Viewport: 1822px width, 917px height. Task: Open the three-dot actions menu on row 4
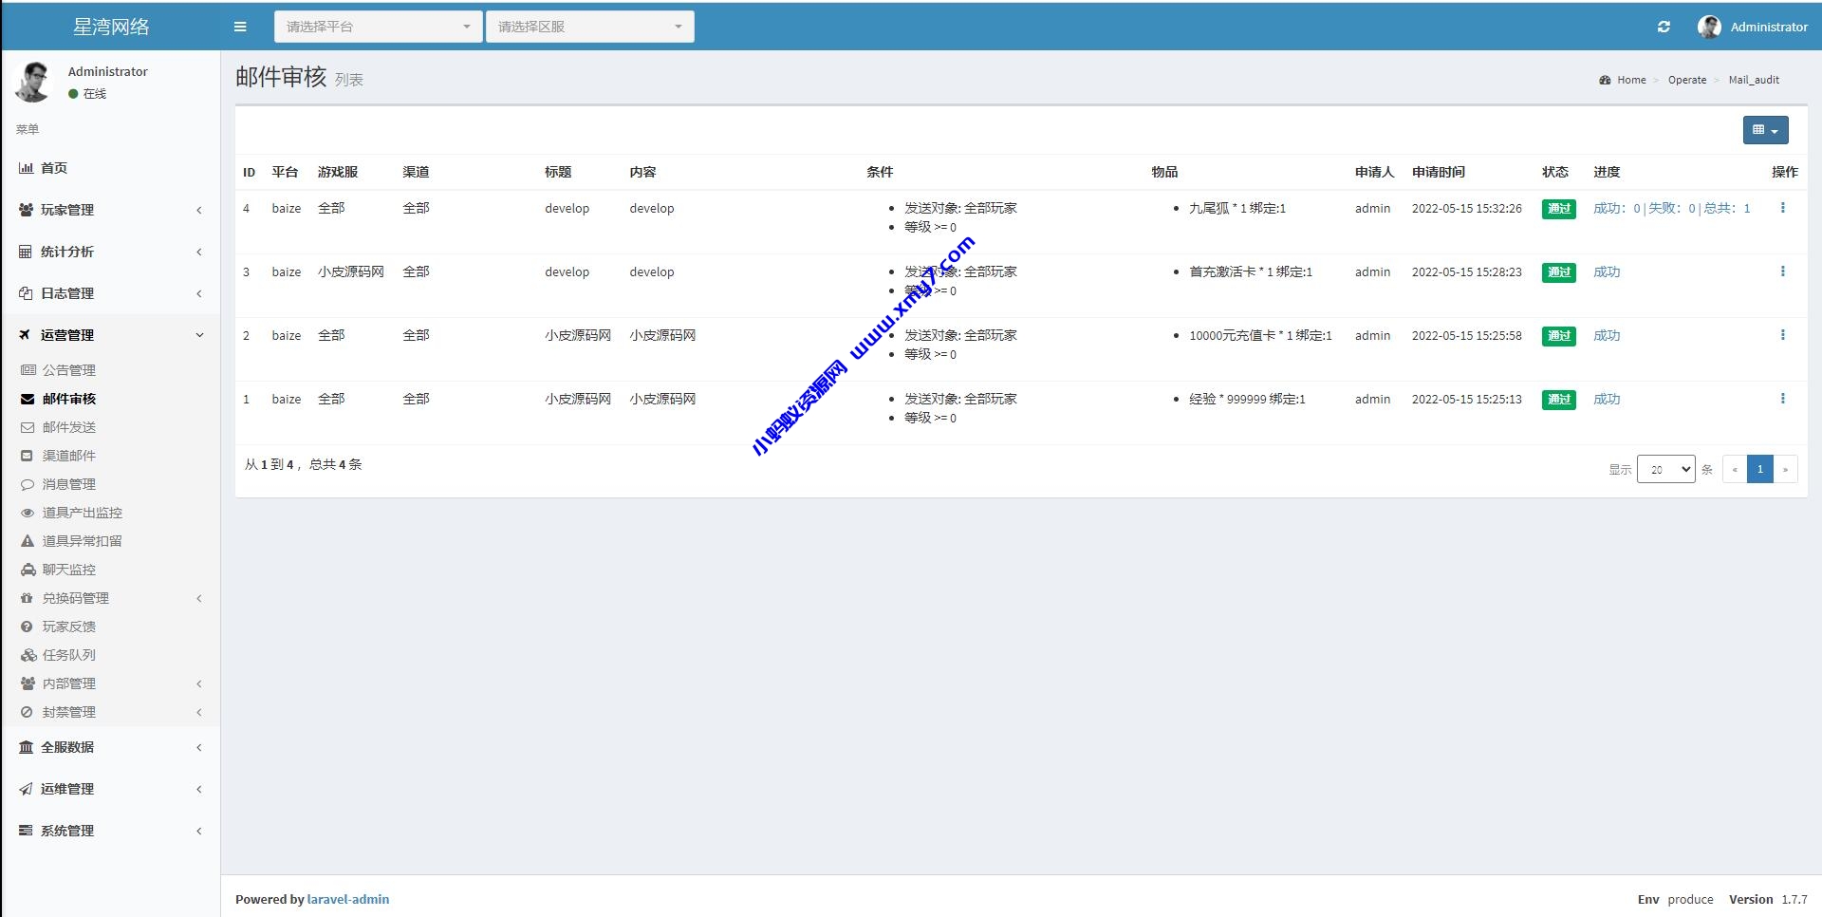pyautogui.click(x=1784, y=208)
